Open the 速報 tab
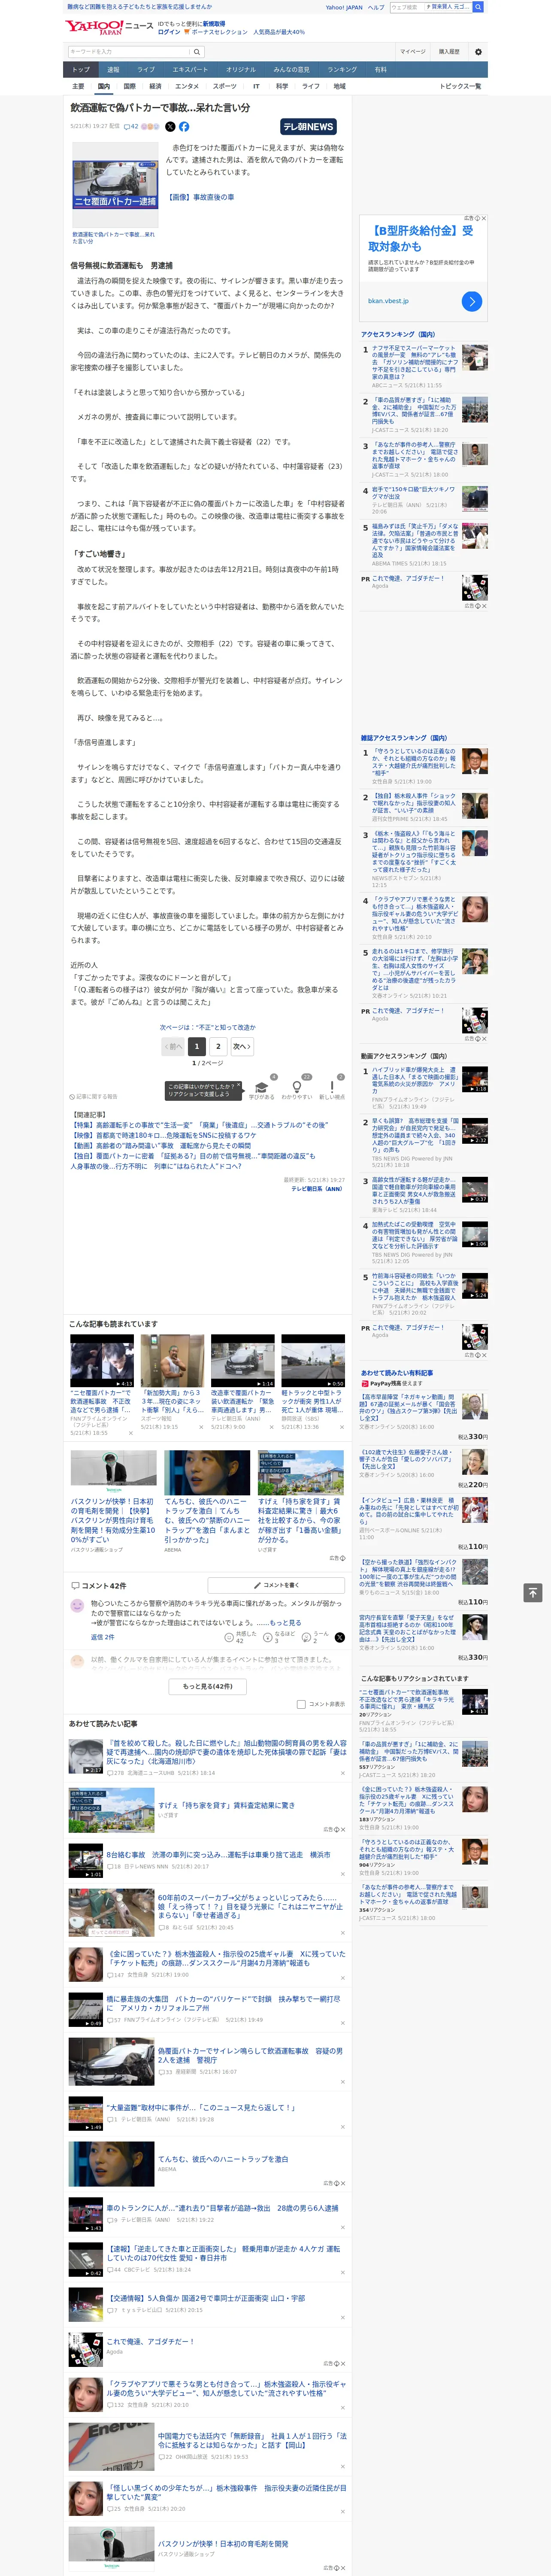This screenshot has height=2576, width=551. [x=113, y=70]
